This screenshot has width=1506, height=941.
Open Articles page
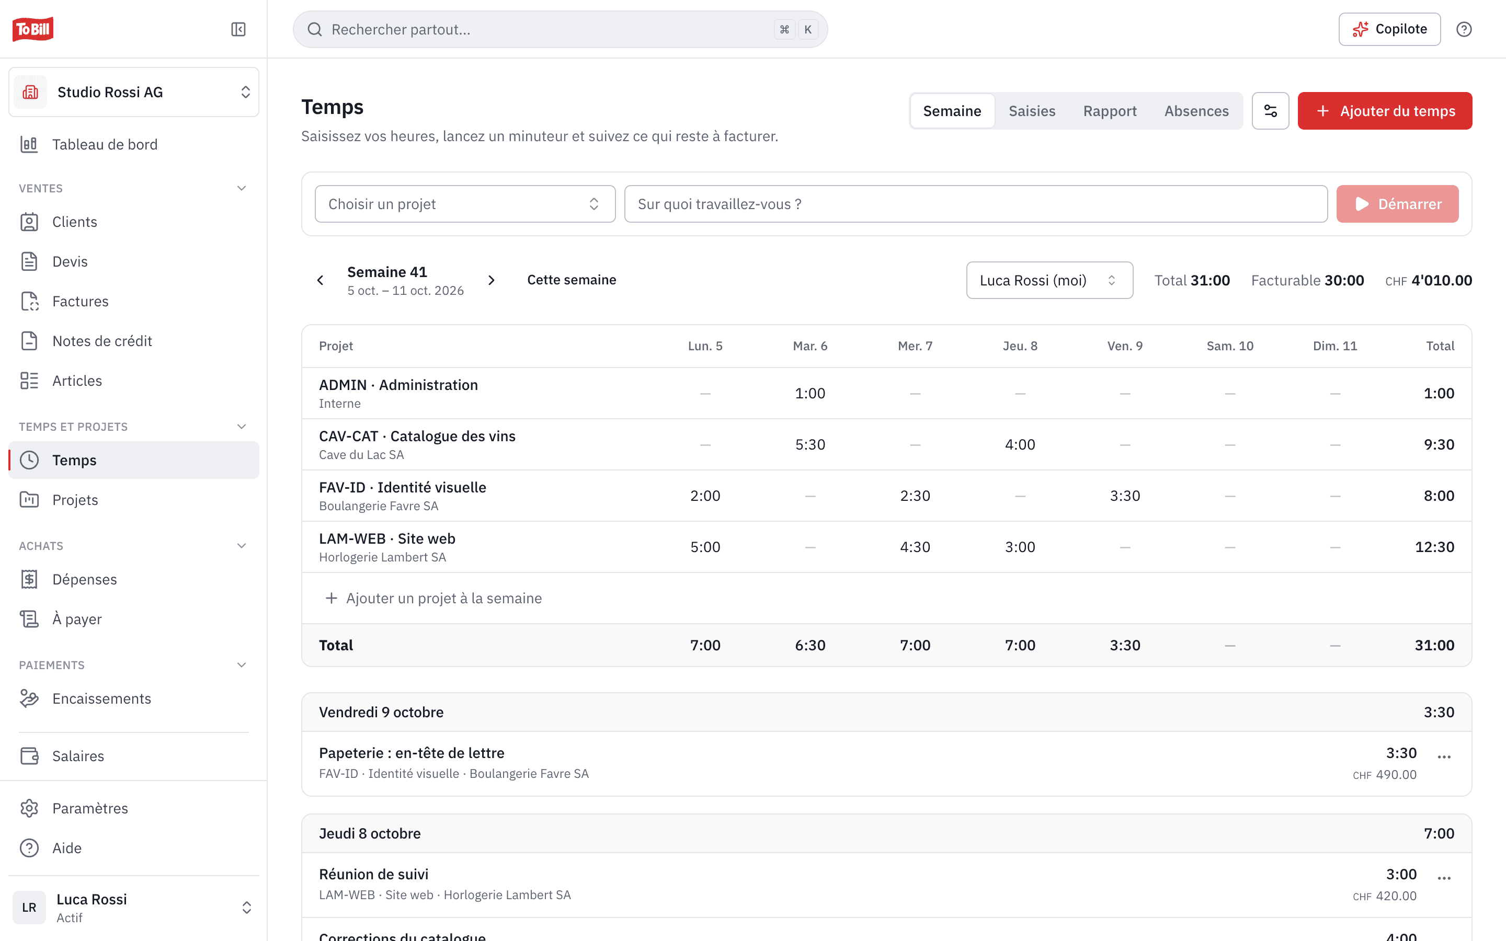134,381
